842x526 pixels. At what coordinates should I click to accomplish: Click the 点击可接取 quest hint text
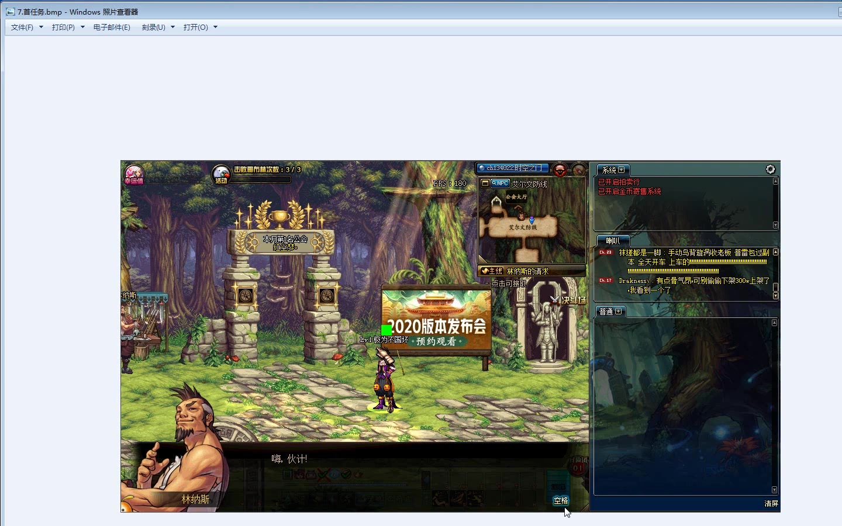(509, 283)
